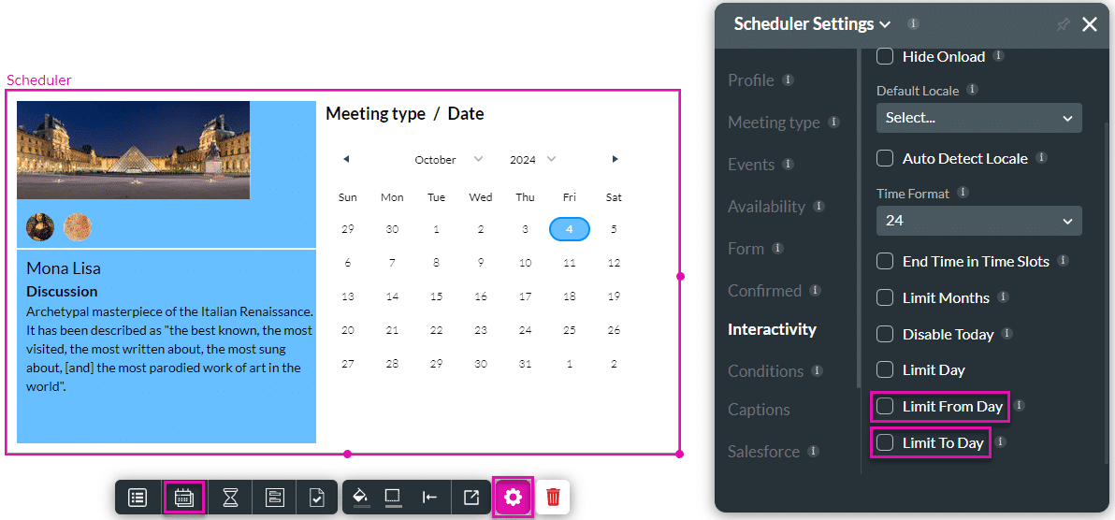This screenshot has height=520, width=1115.
Task: Open the settings gear in the toolbar
Action: pos(513,498)
